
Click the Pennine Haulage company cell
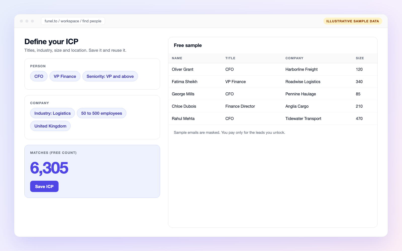pyautogui.click(x=300, y=94)
